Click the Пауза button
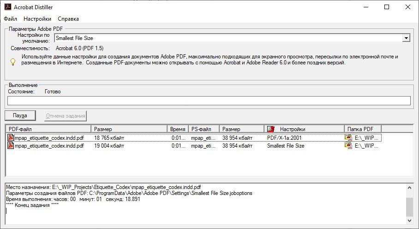The height and width of the screenshot is (229, 419). (20, 115)
